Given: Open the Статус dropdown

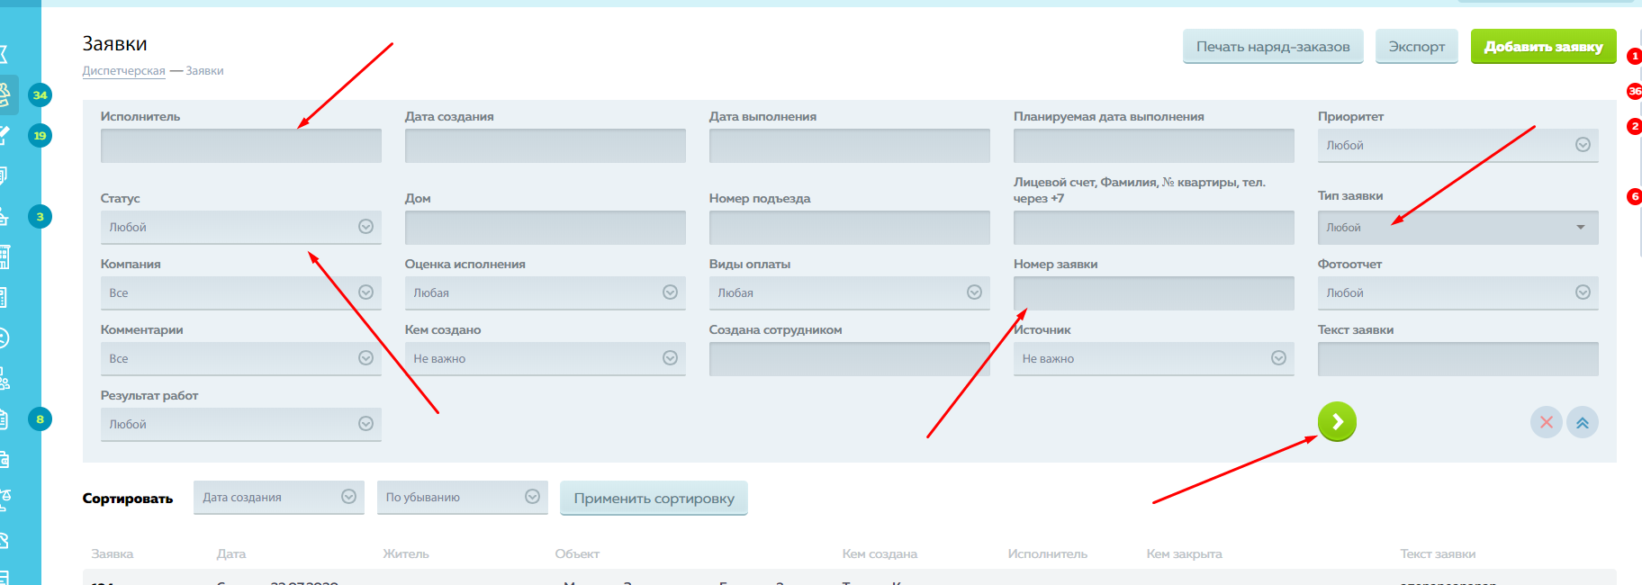Looking at the screenshot, I should tap(240, 228).
